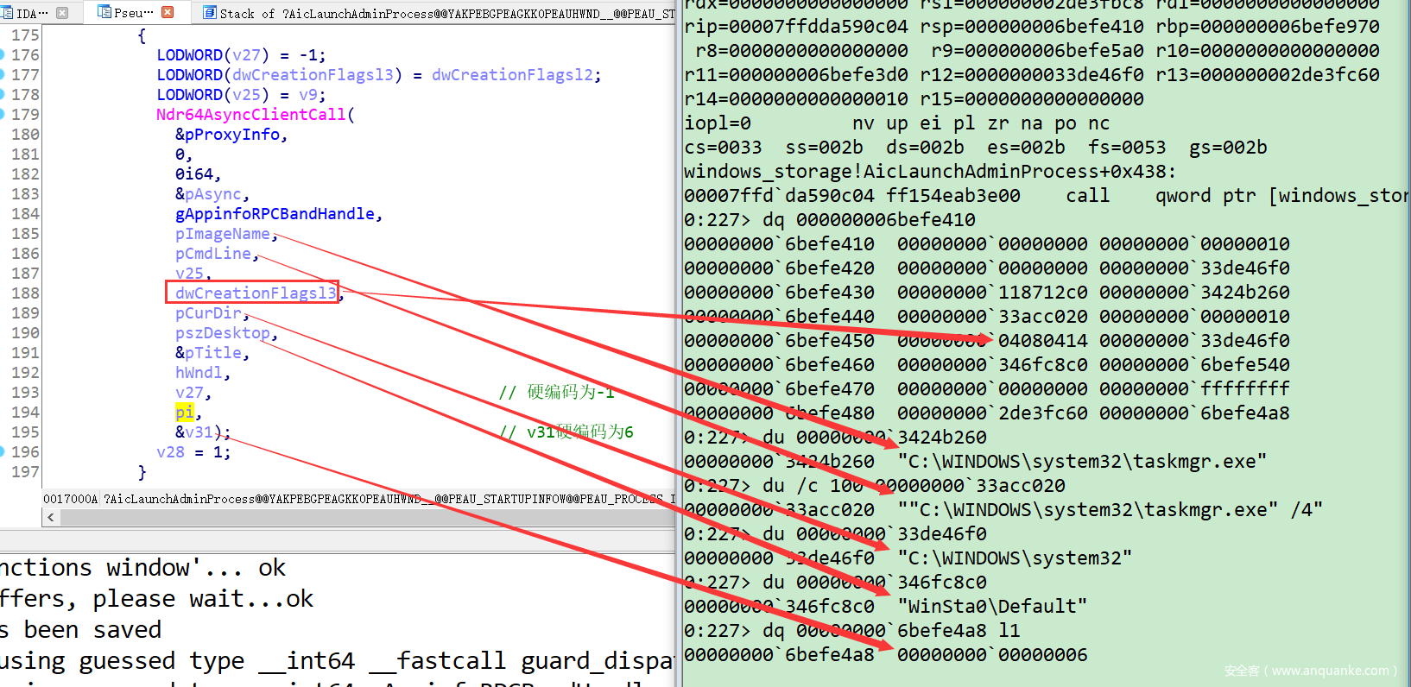The image size is (1411, 687).
Task: Select the Ndr64AsyncClientCall function name
Action: (x=250, y=115)
